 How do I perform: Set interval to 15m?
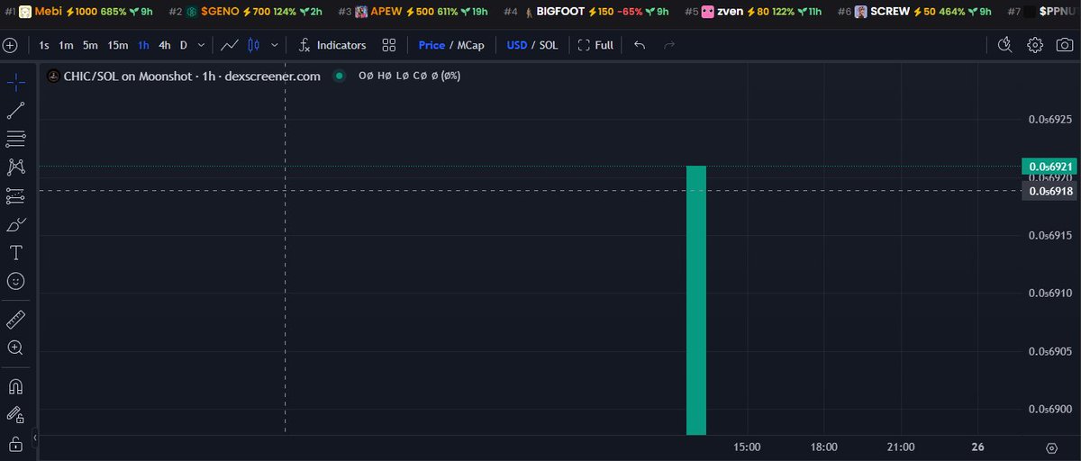[117, 45]
